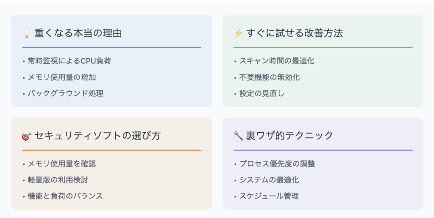The height and width of the screenshot is (218, 434).
Task: Click the item 機能と負荷のバランス
Action: 65,196
